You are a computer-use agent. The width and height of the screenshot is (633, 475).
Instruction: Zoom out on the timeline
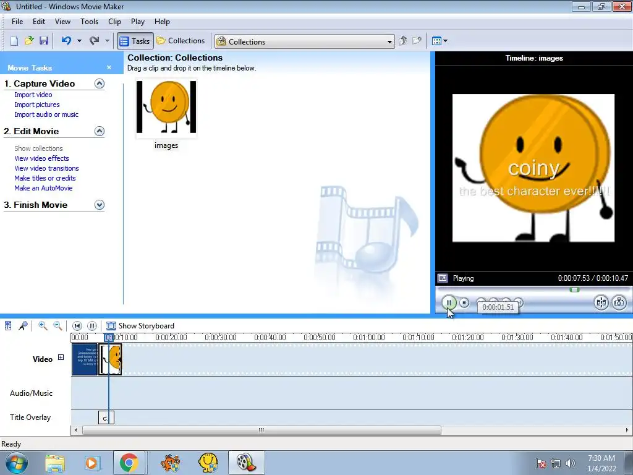click(57, 326)
